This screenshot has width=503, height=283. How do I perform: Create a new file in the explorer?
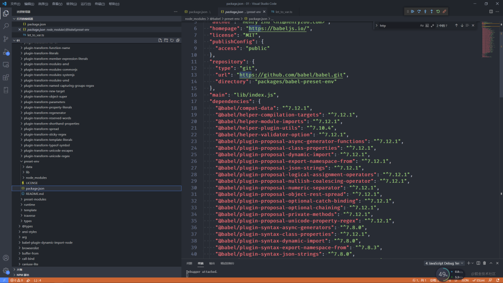click(x=160, y=40)
